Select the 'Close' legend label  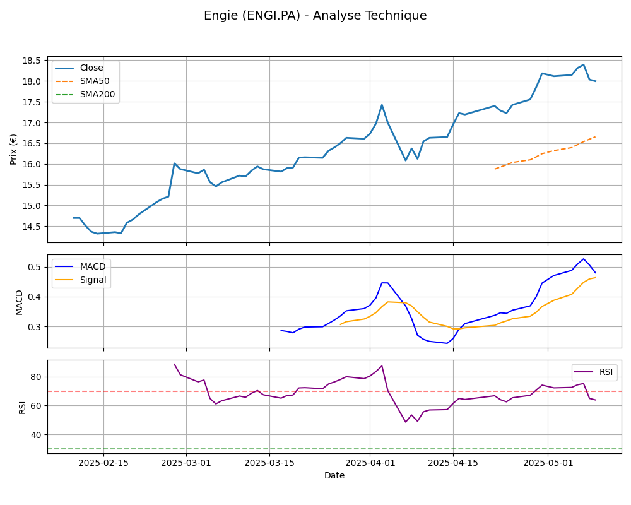[x=91, y=68]
